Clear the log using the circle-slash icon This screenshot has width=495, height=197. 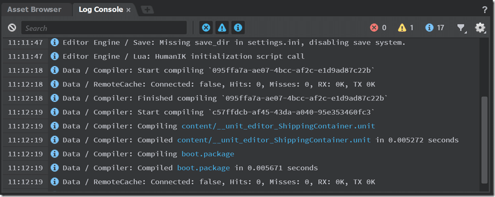click(12, 28)
